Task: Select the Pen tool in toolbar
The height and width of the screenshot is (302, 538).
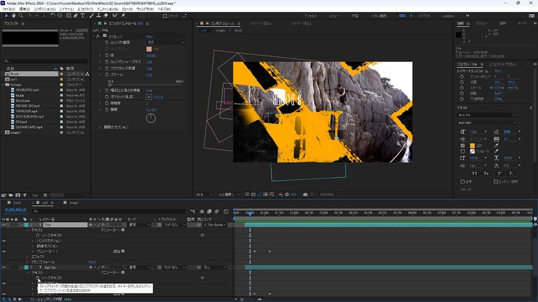Action: (76, 16)
